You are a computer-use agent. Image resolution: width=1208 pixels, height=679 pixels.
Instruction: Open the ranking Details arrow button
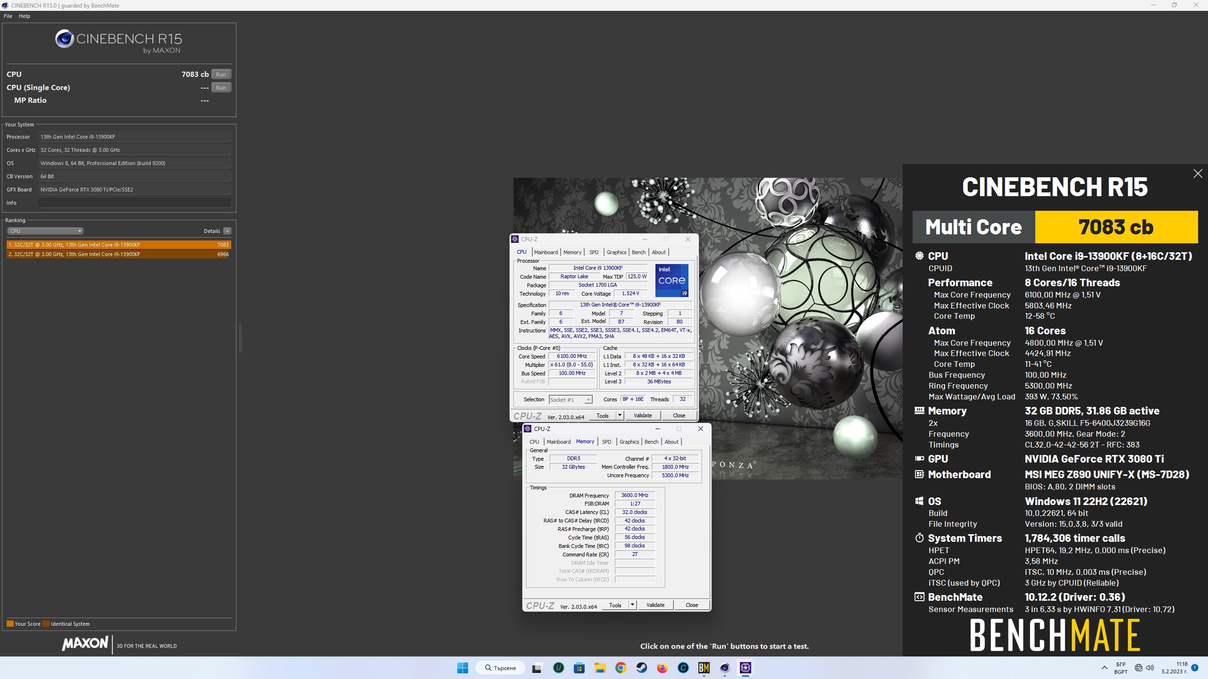(227, 231)
